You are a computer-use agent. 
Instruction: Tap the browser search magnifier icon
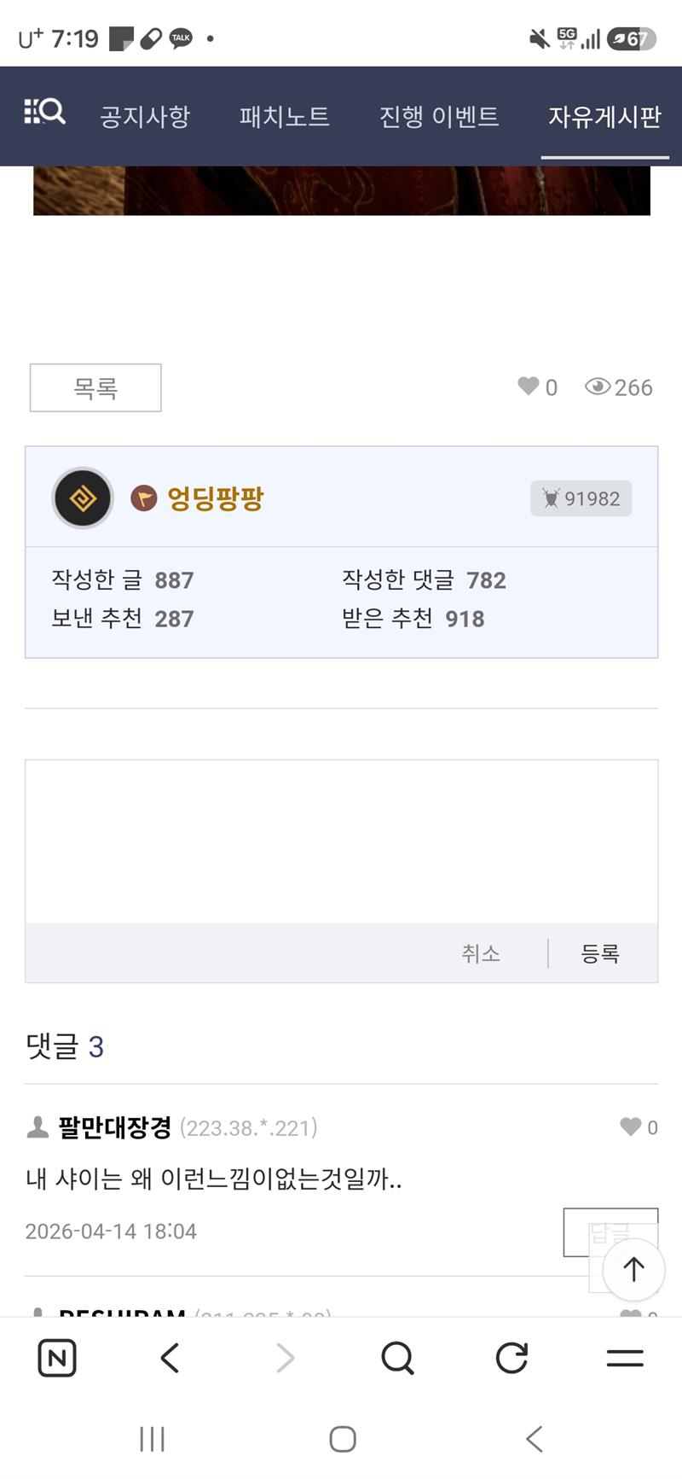pos(397,1357)
